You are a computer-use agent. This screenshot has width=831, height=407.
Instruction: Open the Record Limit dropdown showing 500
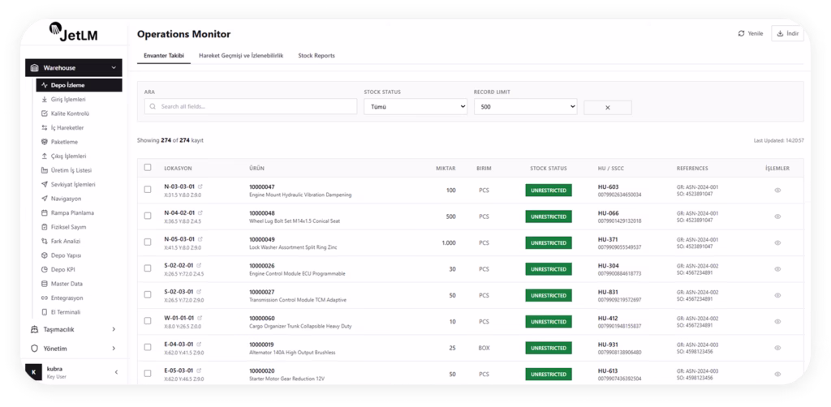524,107
